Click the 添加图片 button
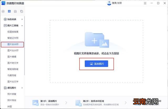 96,64
